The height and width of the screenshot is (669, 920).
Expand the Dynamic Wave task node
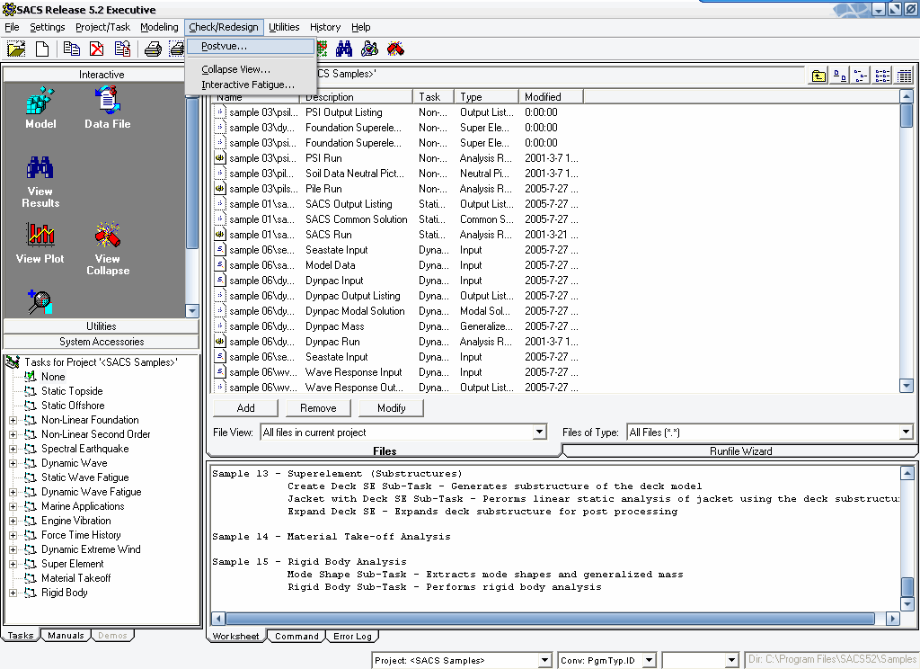[x=13, y=463]
